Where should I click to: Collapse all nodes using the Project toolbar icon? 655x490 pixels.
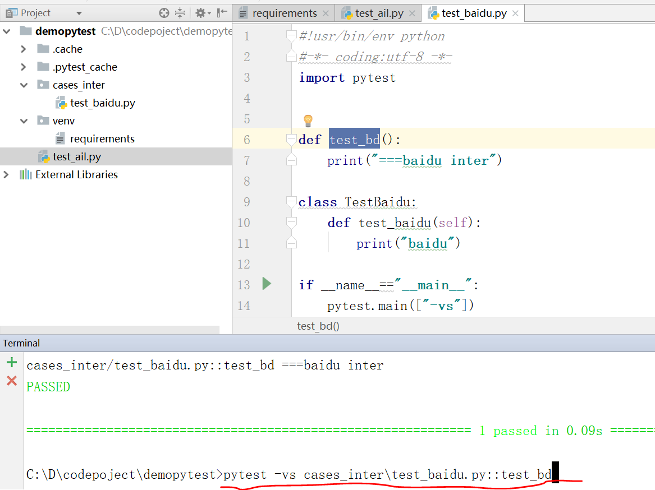click(180, 13)
